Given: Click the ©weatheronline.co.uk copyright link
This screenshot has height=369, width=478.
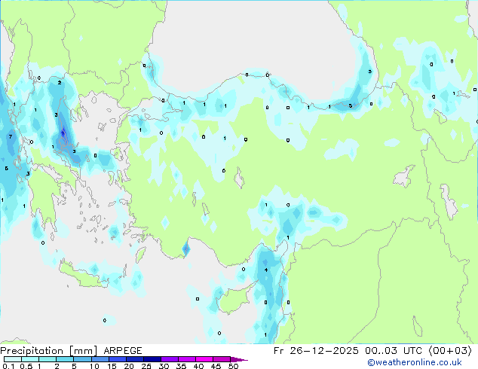Looking at the screenshot, I should (425, 363).
